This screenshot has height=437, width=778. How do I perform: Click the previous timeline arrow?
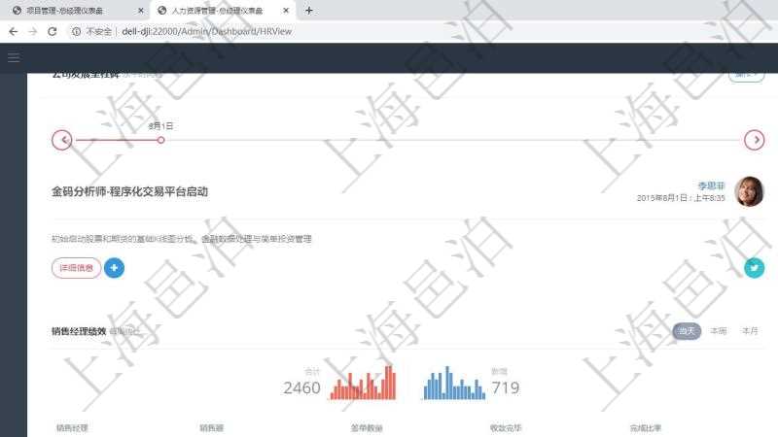pyautogui.click(x=61, y=140)
